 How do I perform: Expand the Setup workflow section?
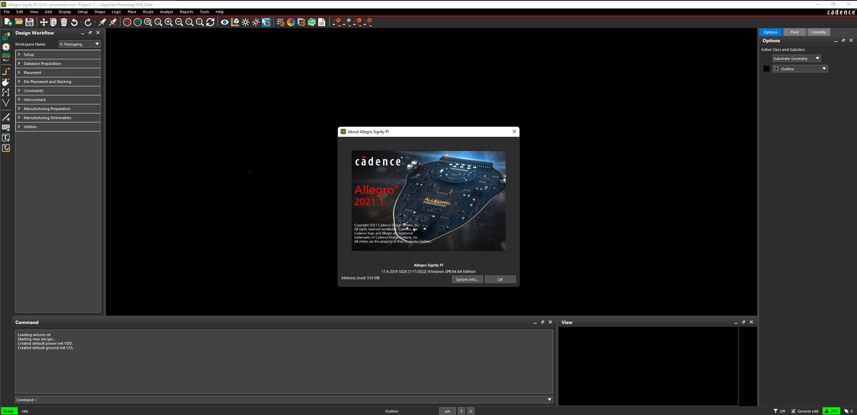pyautogui.click(x=58, y=54)
